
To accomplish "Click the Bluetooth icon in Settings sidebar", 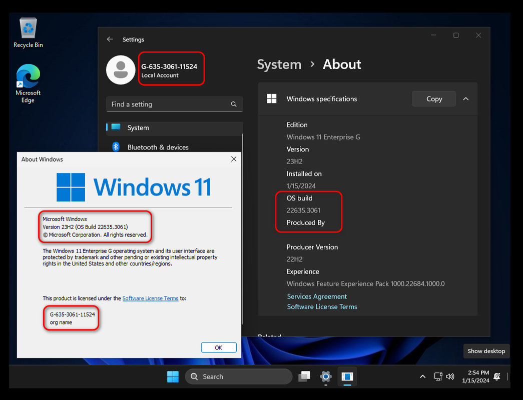I will [x=116, y=146].
